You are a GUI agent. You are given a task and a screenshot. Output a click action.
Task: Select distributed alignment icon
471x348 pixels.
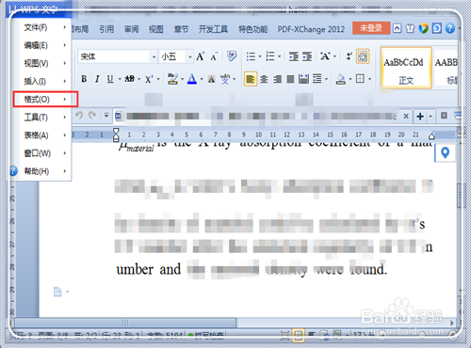[x=303, y=79]
